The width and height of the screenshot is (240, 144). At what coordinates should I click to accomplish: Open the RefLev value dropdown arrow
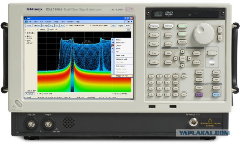[x=91, y=25]
